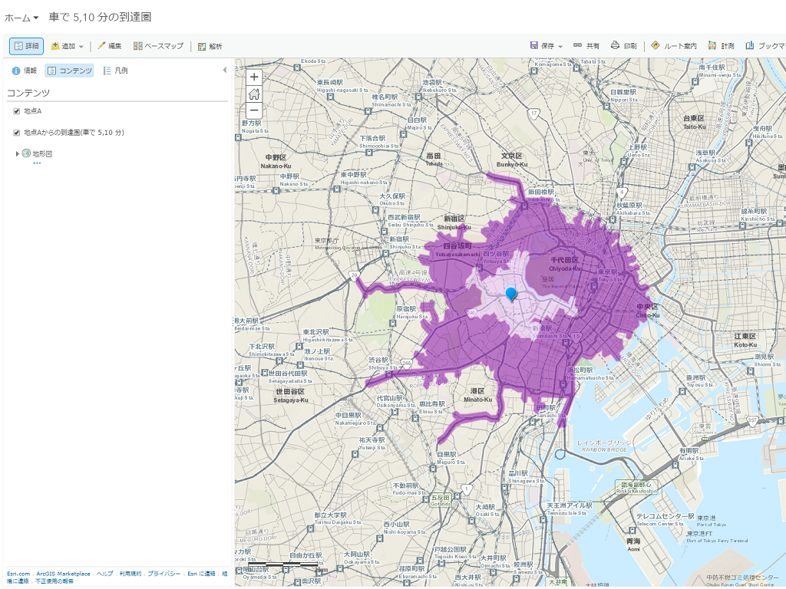The height and width of the screenshot is (589, 786).
Task: Open the ベースマップ basemap gallery
Action: [158, 46]
